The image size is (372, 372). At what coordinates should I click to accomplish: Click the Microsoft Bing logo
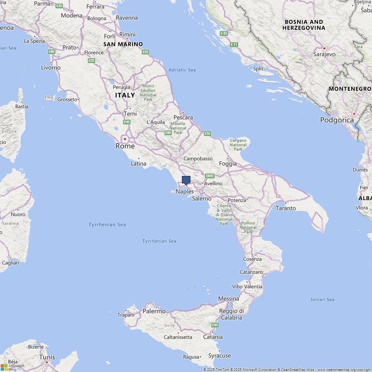(x=12, y=368)
